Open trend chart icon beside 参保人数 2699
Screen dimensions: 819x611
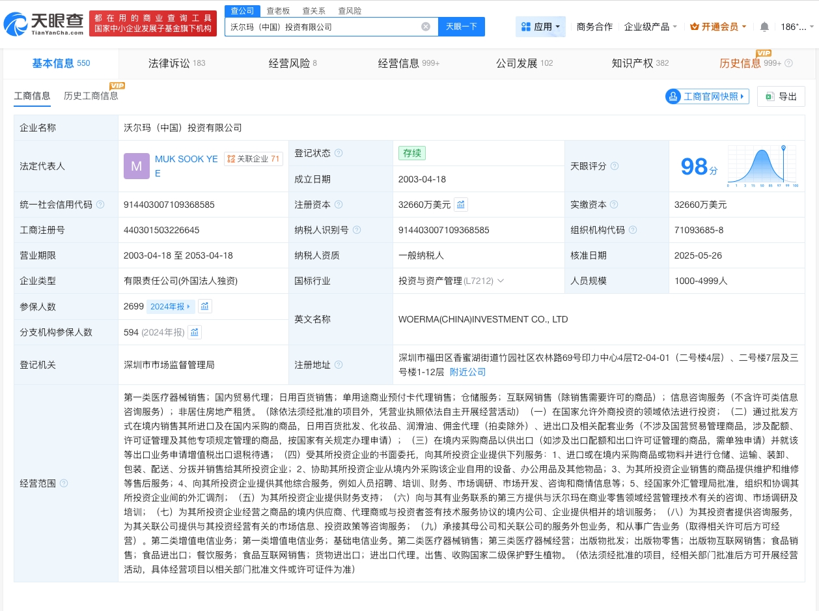[x=204, y=306]
